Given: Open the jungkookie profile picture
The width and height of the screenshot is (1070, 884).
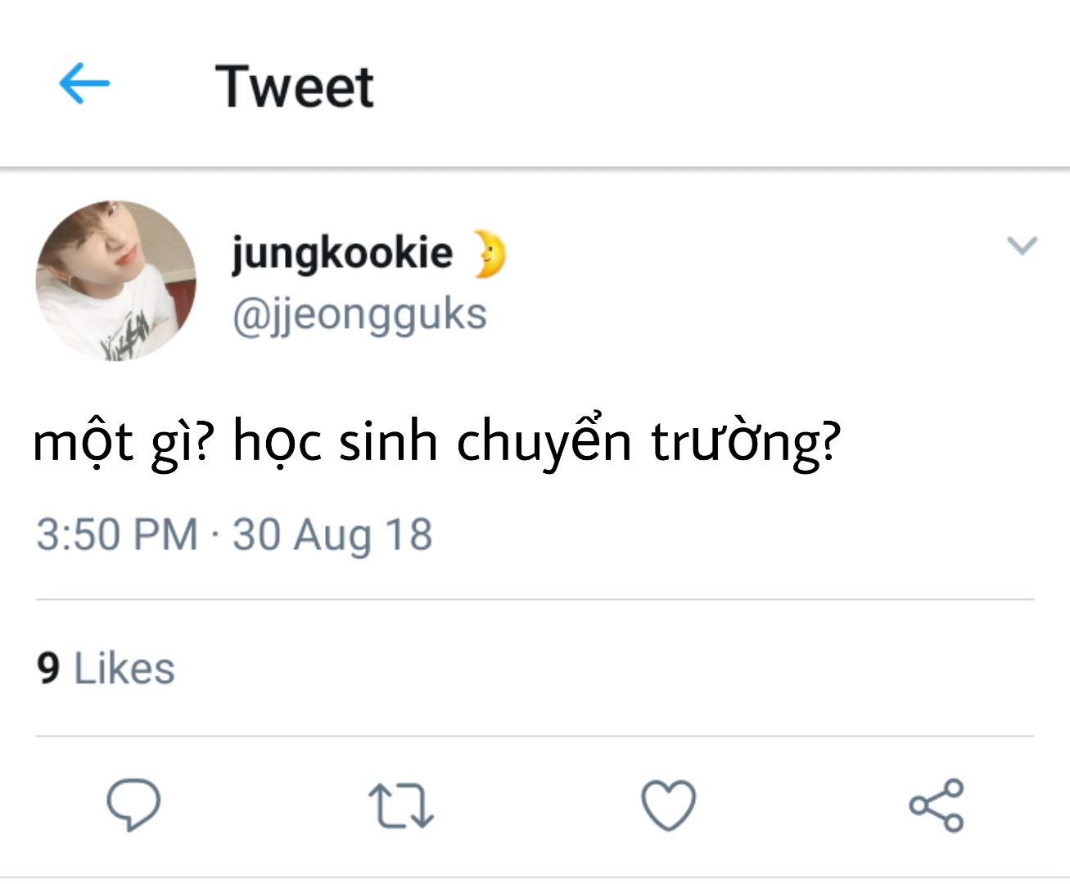Looking at the screenshot, I should tap(116, 281).
